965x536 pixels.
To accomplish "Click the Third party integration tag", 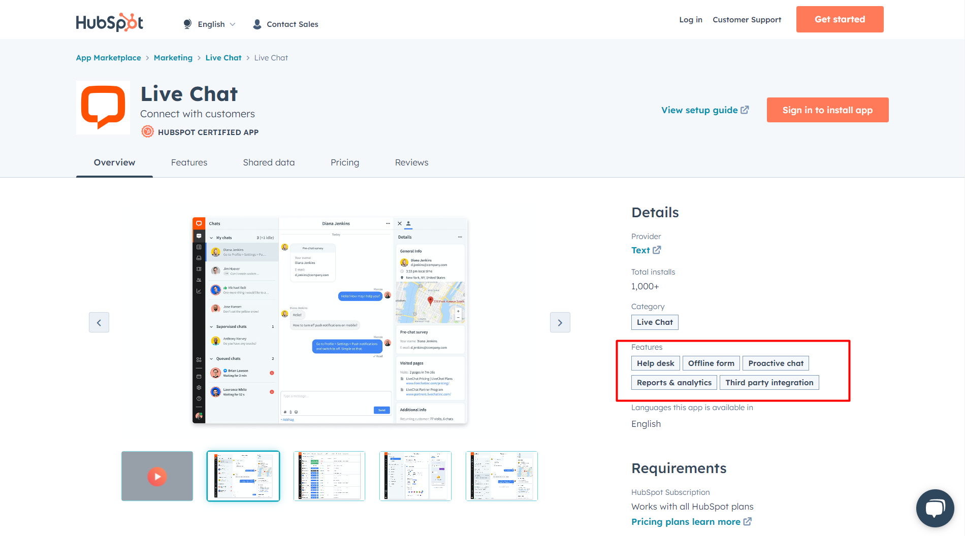I will pyautogui.click(x=769, y=383).
